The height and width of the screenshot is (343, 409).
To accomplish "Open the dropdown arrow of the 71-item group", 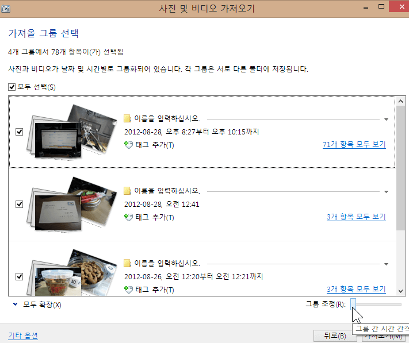I will pos(387,120).
